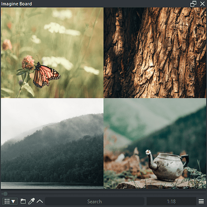Open the folder browse icon
The image size is (207, 207).
click(x=23, y=201)
